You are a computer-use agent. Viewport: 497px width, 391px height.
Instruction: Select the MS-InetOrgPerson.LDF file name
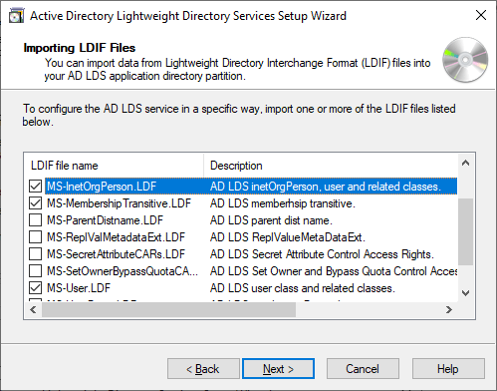(102, 187)
